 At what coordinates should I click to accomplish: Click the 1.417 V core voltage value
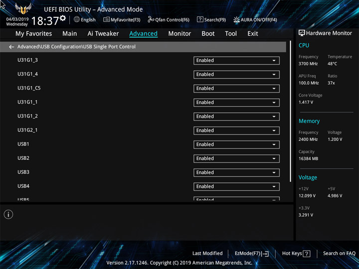click(306, 102)
